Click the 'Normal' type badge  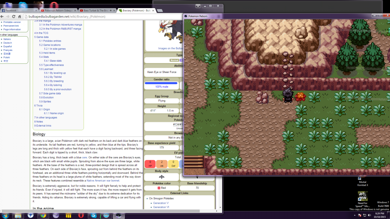[174, 60]
